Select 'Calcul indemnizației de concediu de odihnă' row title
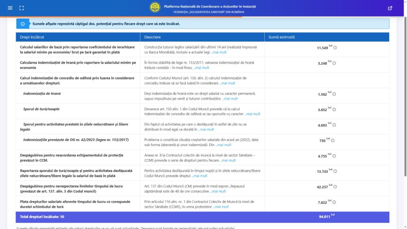The width and height of the screenshot is (407, 229). tap(77, 80)
